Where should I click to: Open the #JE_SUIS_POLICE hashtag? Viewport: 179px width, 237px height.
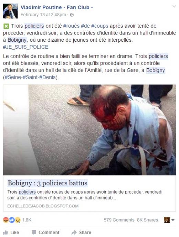[25, 47]
